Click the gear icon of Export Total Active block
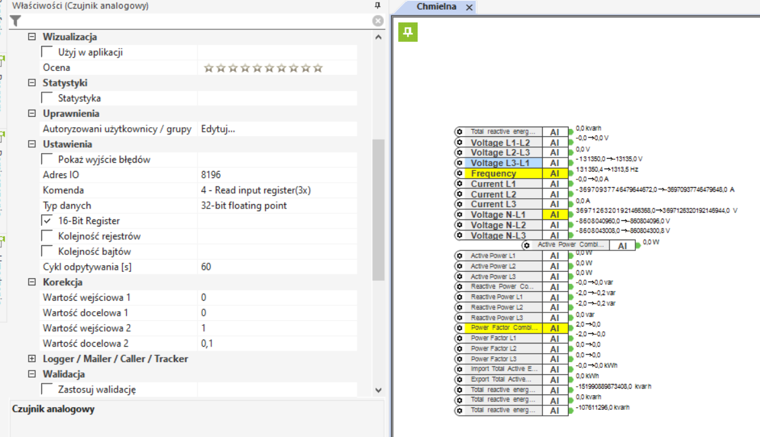 click(459, 380)
